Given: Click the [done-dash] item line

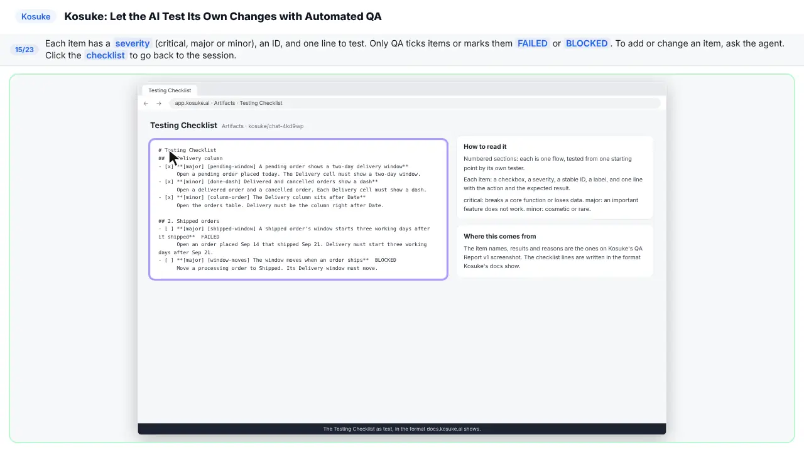Looking at the screenshot, I should [268, 182].
